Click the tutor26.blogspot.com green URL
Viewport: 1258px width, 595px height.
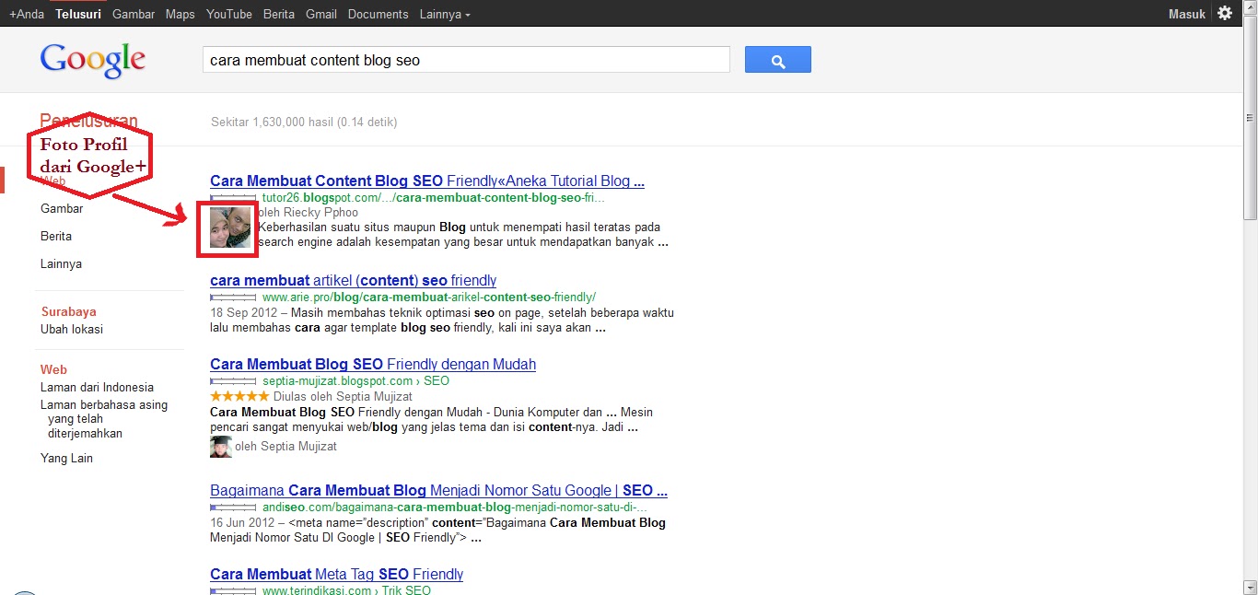434,198
